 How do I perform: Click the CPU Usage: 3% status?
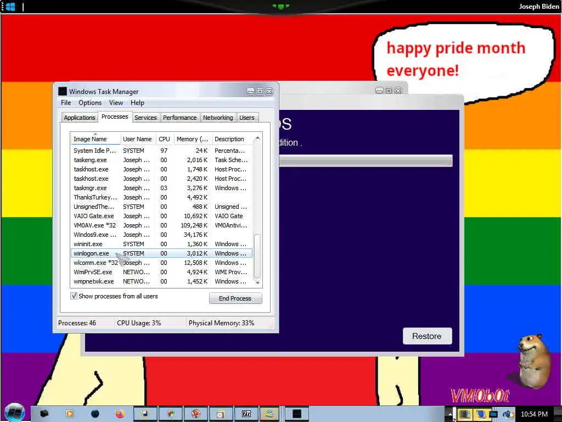coord(139,323)
